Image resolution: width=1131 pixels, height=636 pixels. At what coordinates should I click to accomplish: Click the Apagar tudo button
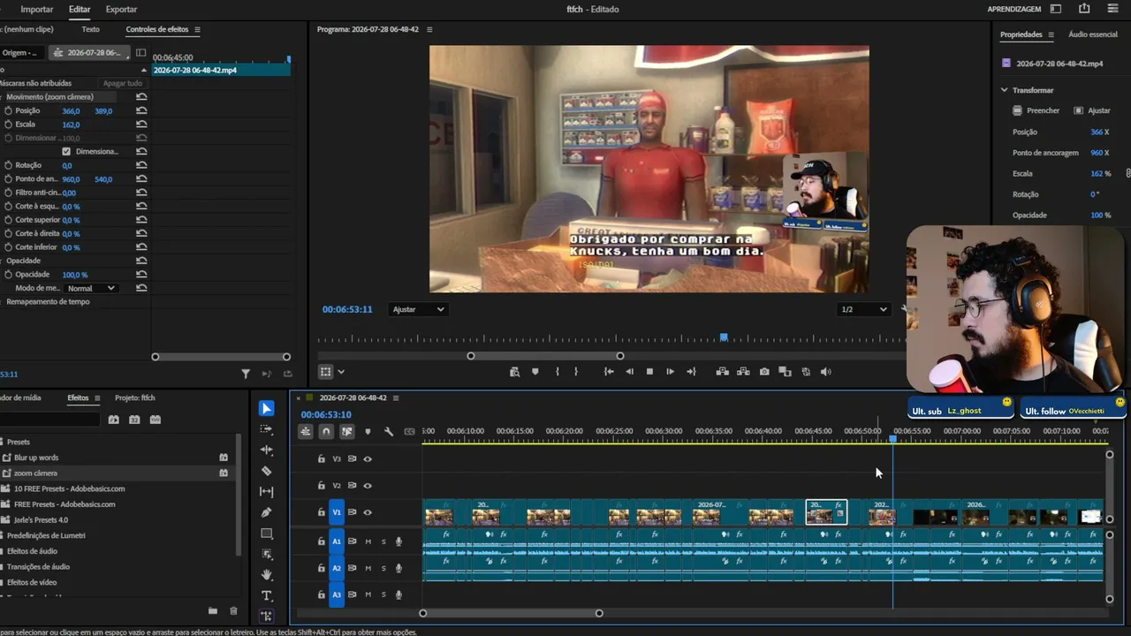(x=123, y=83)
